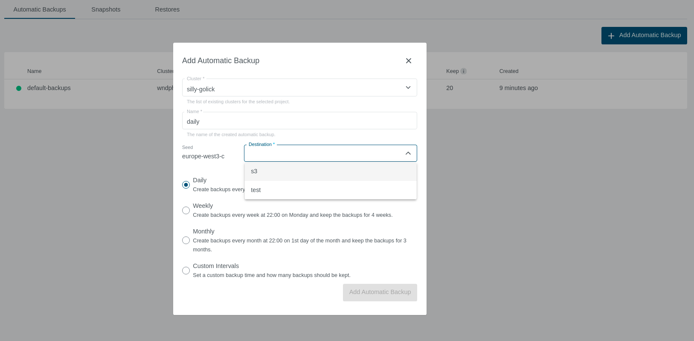Viewport: 694px width, 341px height.
Task: Close the Add Automatic Backup dialog
Action: [x=408, y=61]
